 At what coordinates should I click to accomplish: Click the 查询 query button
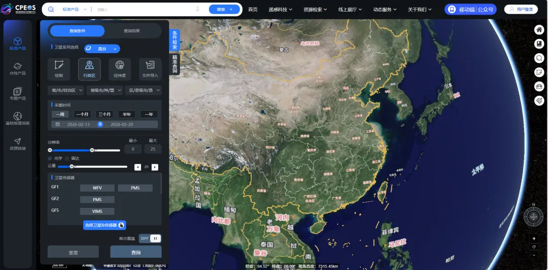136,253
